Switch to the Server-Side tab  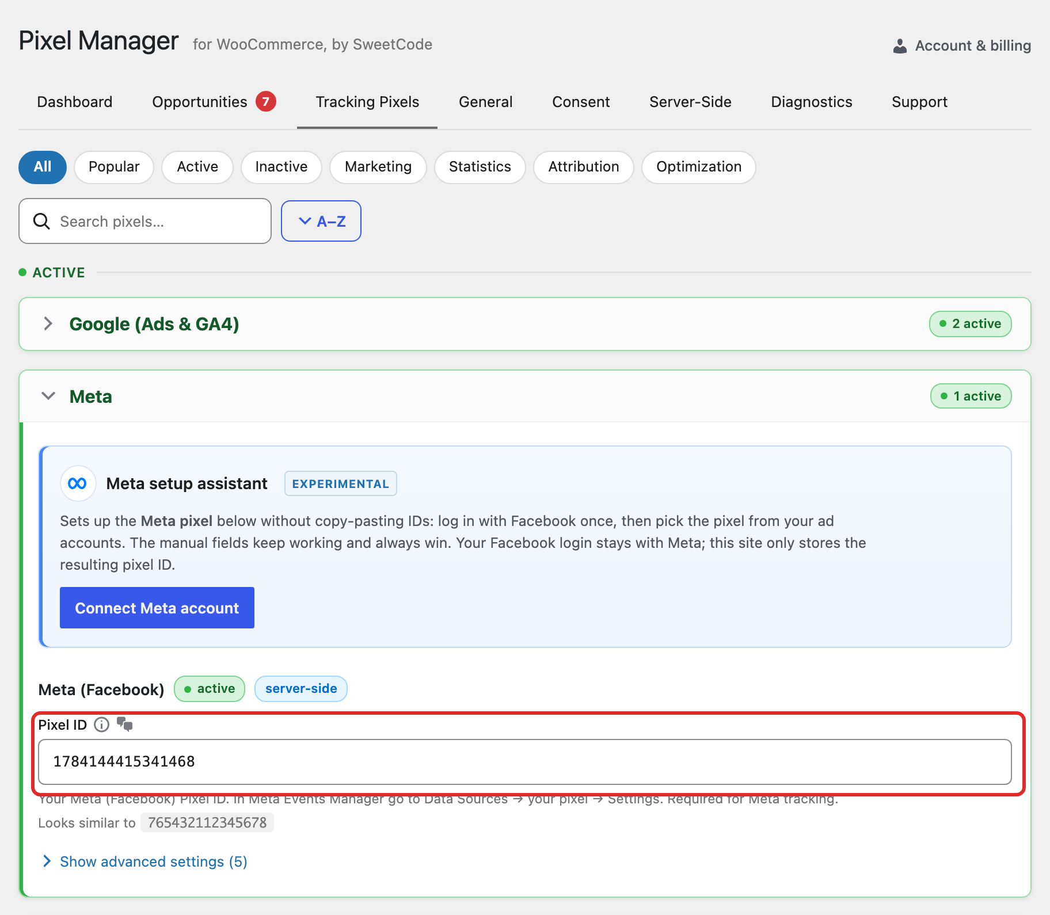[x=690, y=102]
